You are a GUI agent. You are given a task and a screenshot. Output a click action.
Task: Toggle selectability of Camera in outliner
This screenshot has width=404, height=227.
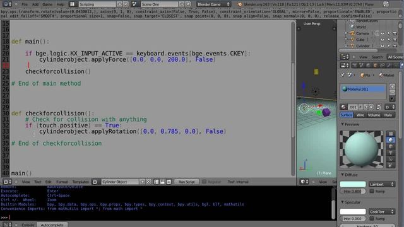389,33
